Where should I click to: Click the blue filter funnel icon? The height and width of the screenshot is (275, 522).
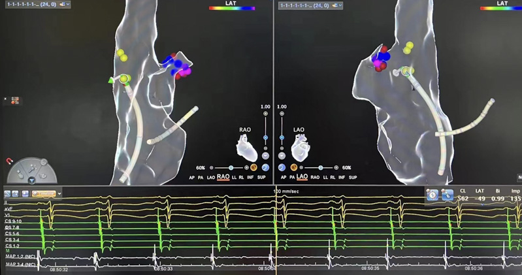tap(31, 180)
